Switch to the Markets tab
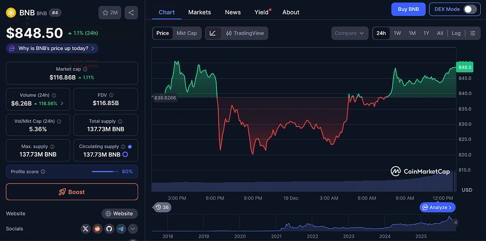The width and height of the screenshot is (486, 241). (x=199, y=12)
